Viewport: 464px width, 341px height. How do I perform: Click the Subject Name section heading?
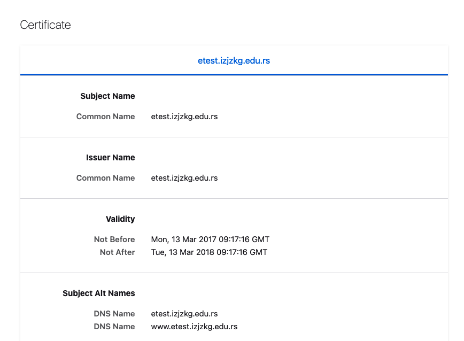click(x=107, y=96)
